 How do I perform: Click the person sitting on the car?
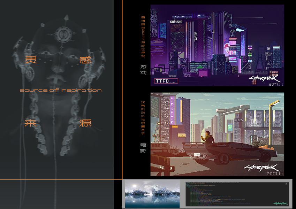208,137
